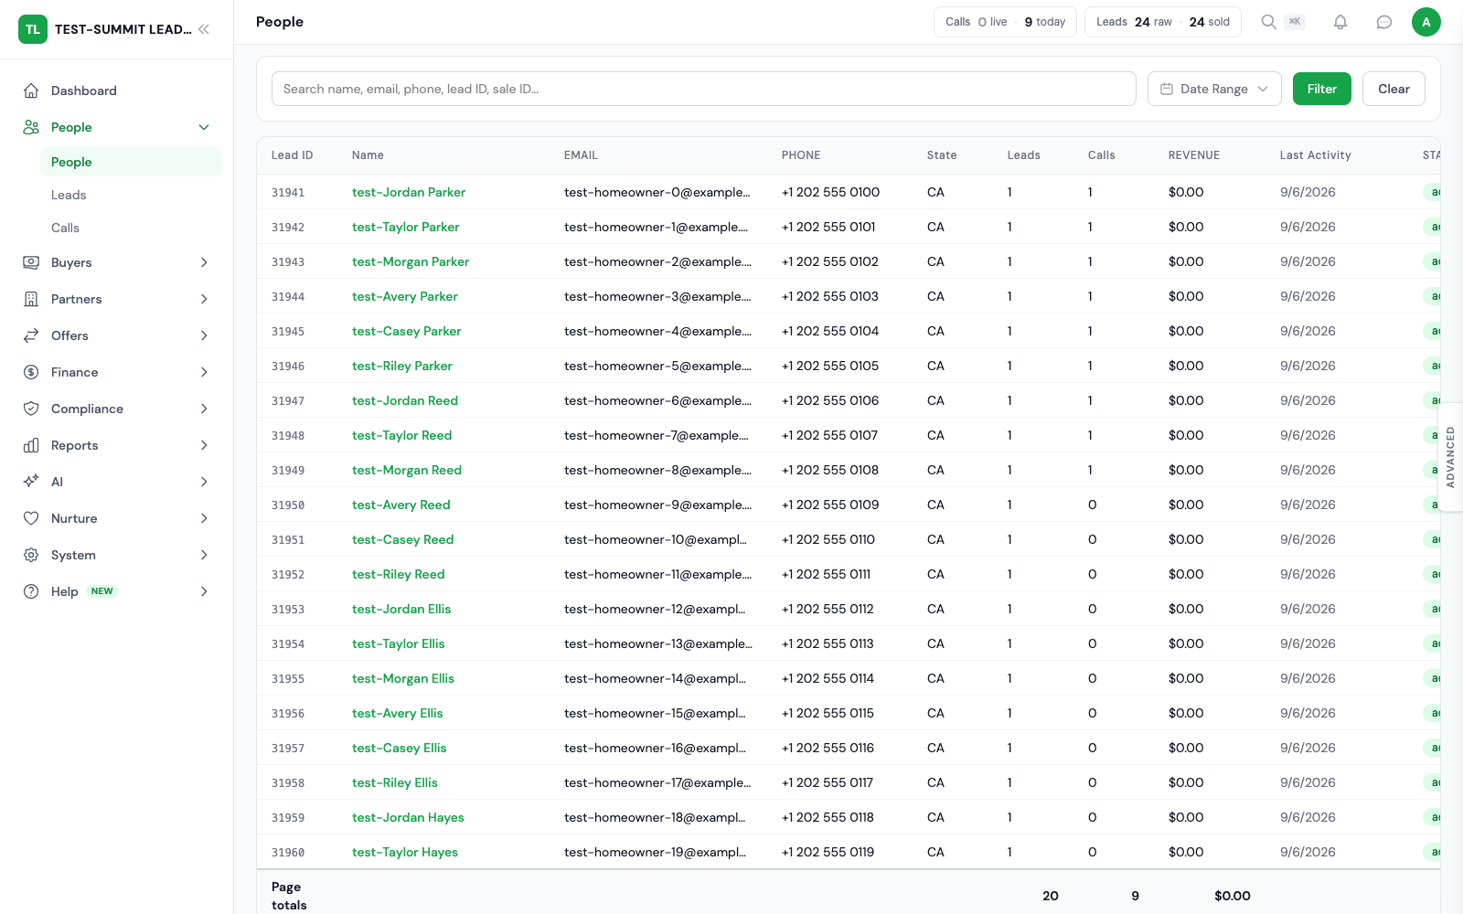
Task: Click the Finance dollar icon
Action: 31,372
